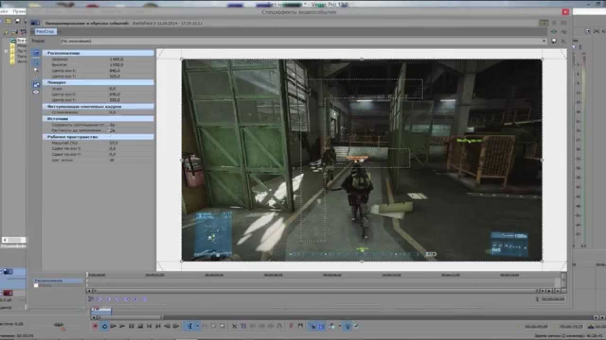Click the clip thumbnail on the main timeline
This screenshot has width=606, height=340.
(101, 312)
